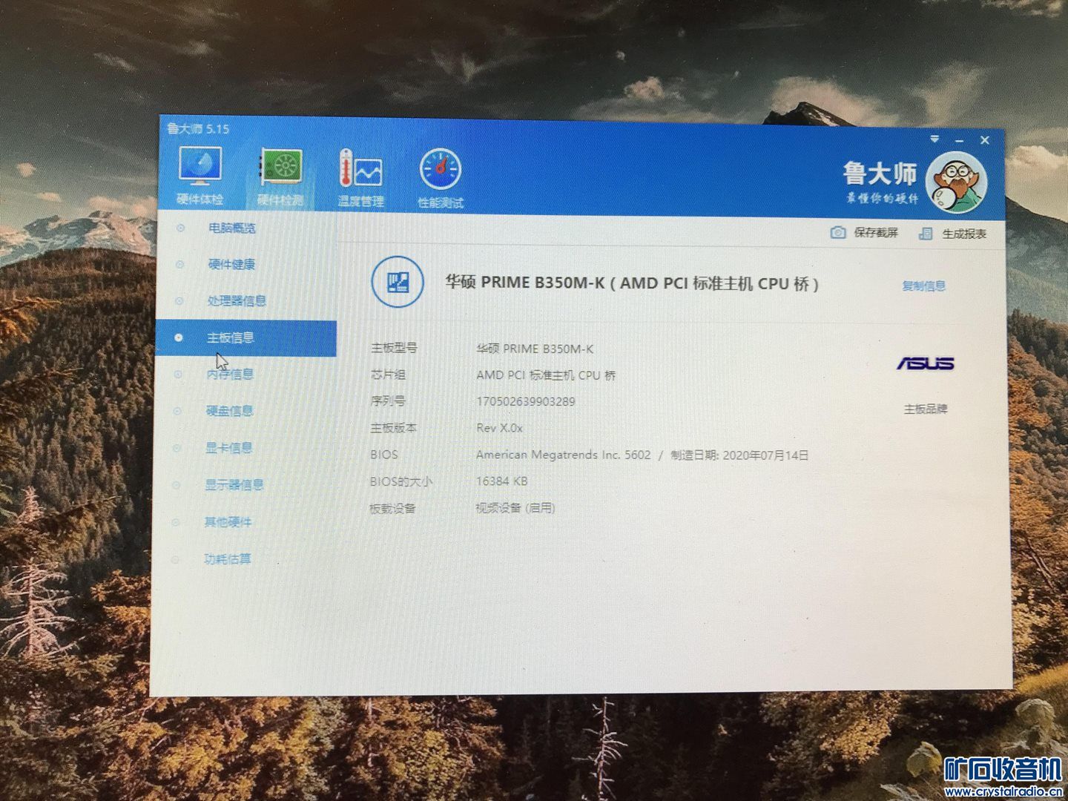Click the motherboard icon beside the title
1068x801 pixels.
(398, 281)
